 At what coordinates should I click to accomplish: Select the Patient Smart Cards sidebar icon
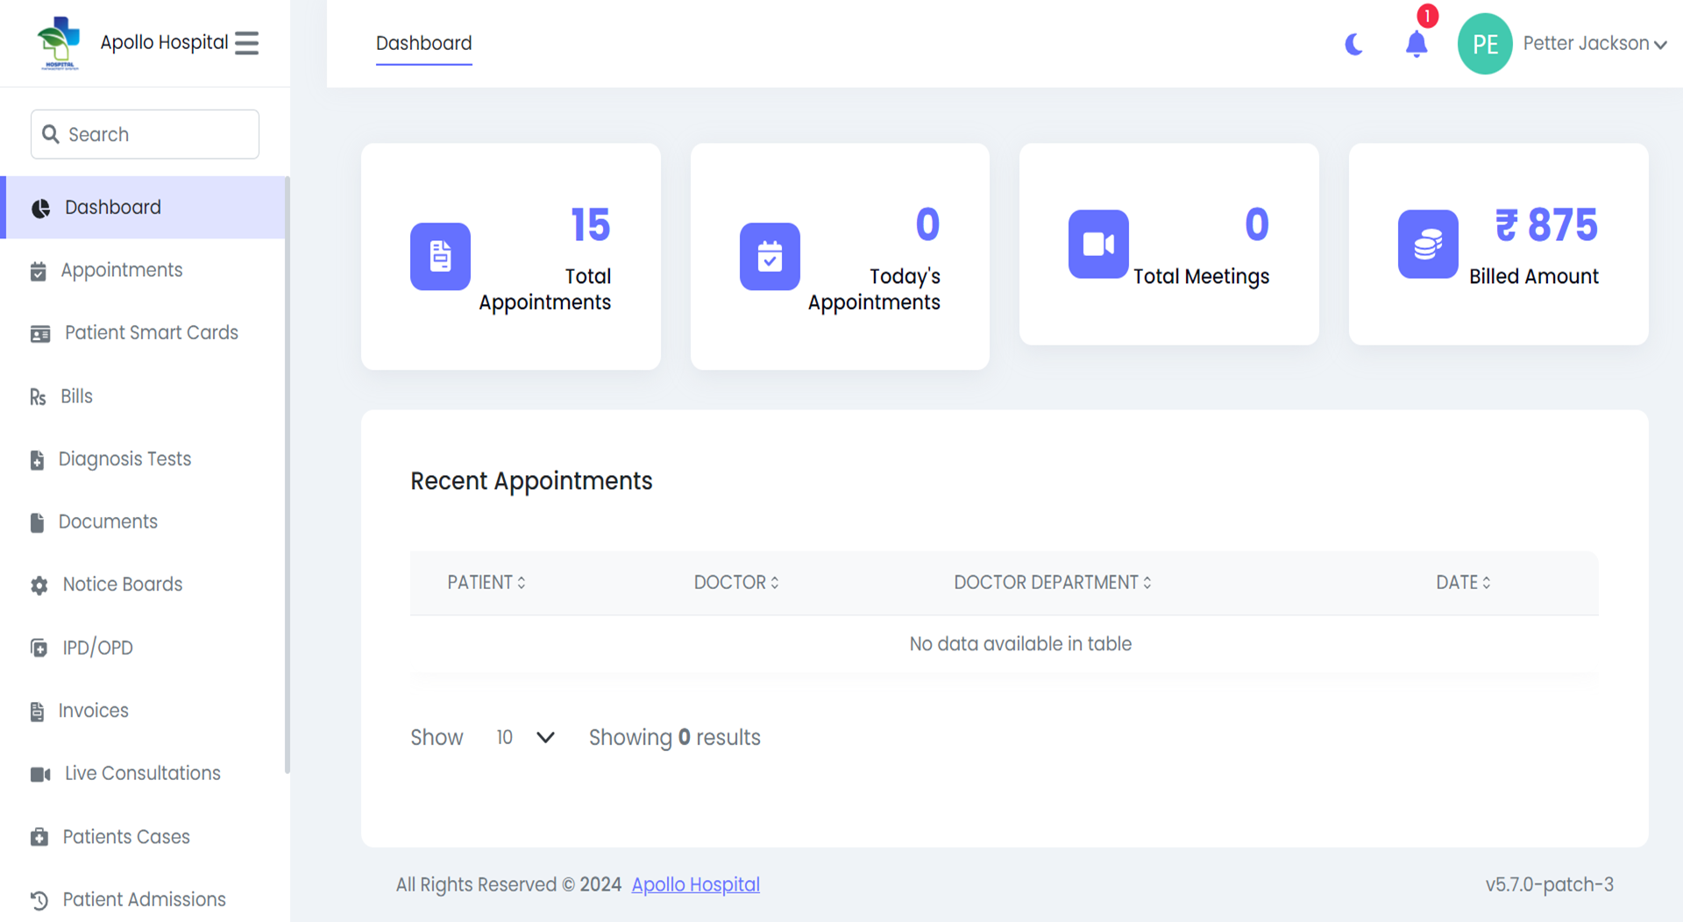(40, 334)
